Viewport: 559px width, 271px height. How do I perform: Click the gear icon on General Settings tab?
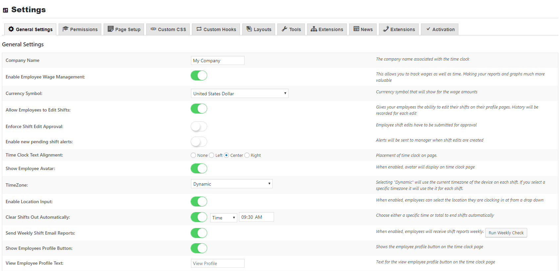tap(11, 29)
